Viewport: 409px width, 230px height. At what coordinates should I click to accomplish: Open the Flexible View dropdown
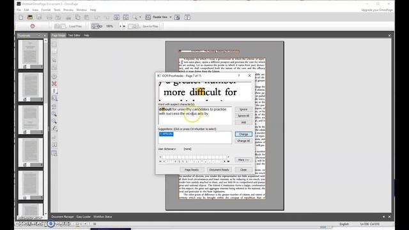click(171, 17)
